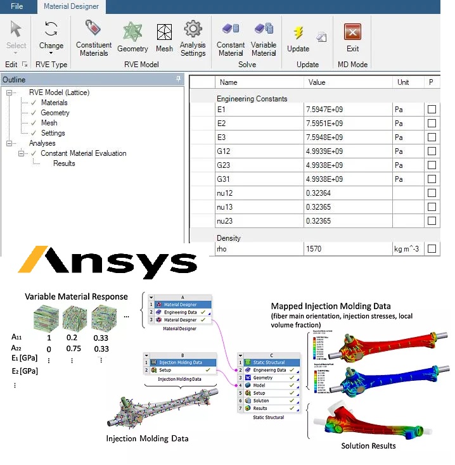This screenshot has height=465, width=455.
Task: Click Static Structural icon in system C row 1
Action: [x=248, y=362]
